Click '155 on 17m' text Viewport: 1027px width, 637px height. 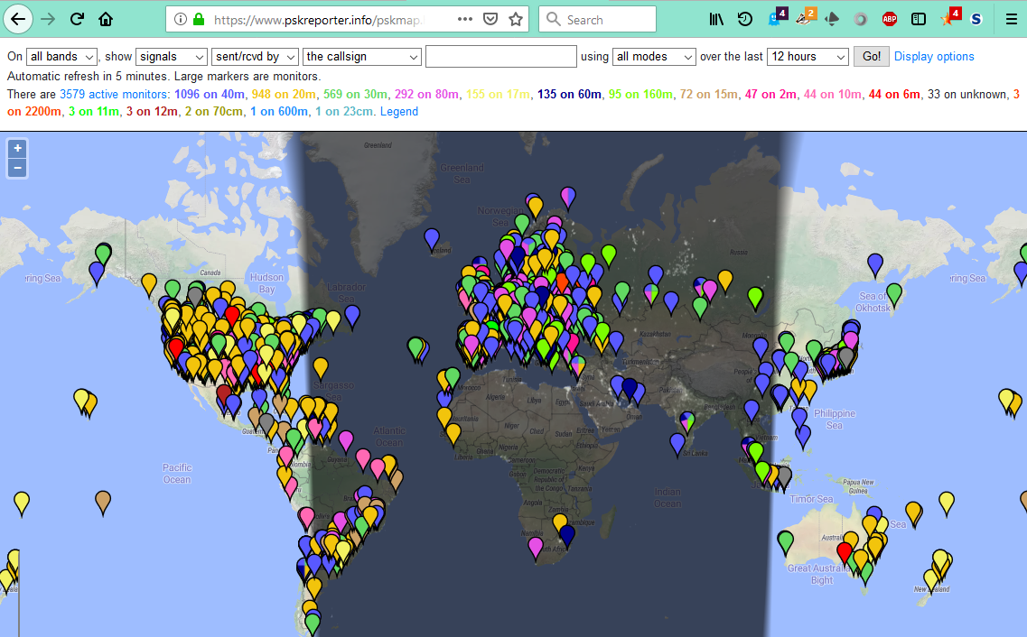pos(498,94)
